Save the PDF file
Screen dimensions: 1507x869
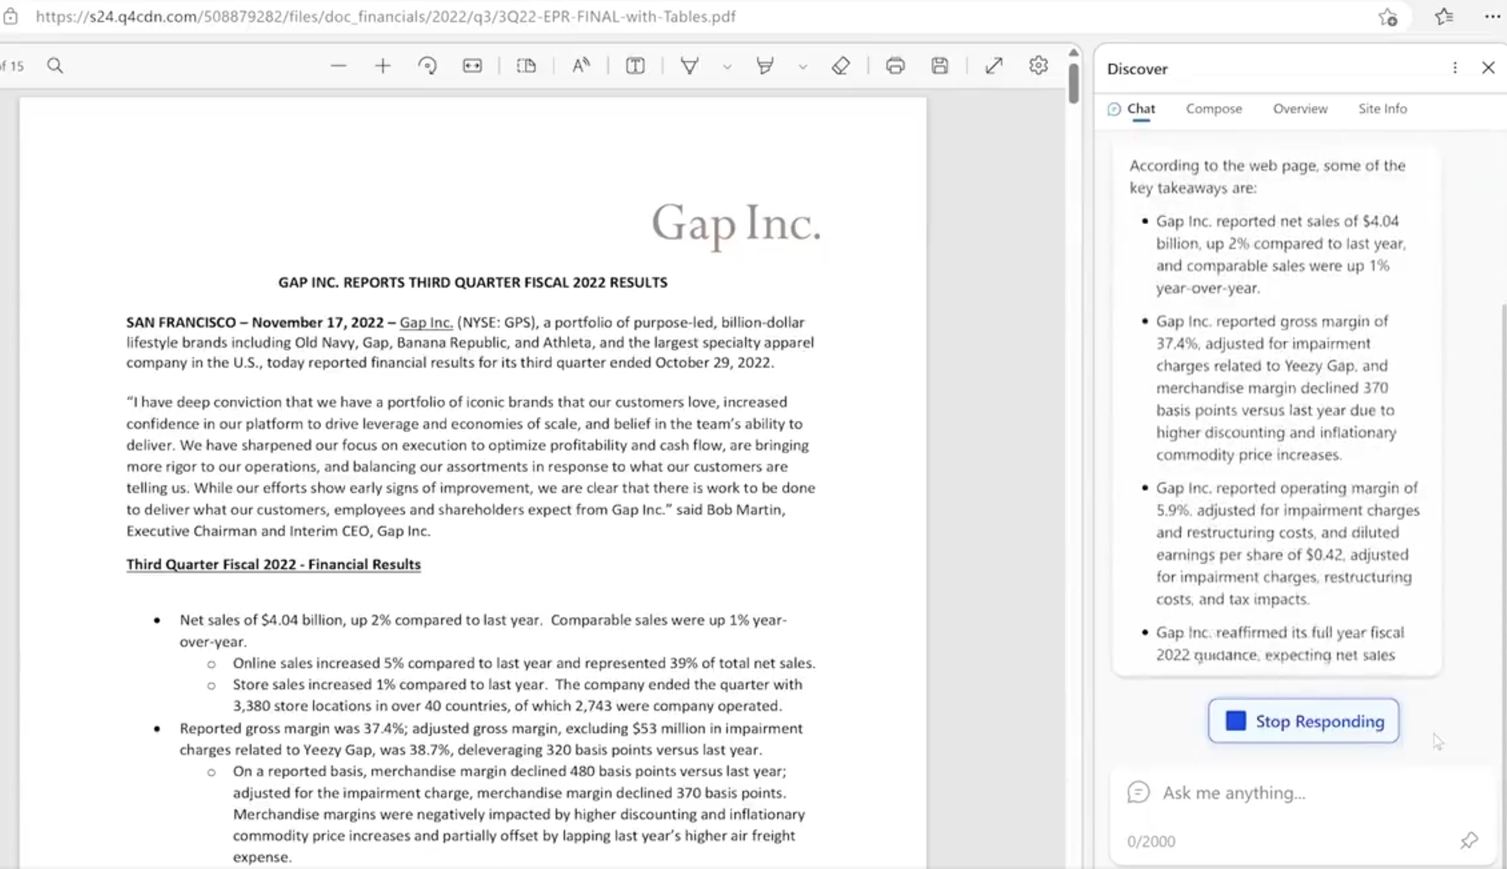point(940,66)
